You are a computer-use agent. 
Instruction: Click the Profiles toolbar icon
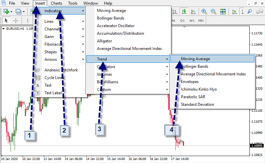(x=18, y=12)
